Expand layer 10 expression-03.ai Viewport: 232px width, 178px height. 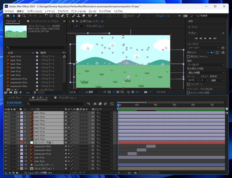[18, 146]
